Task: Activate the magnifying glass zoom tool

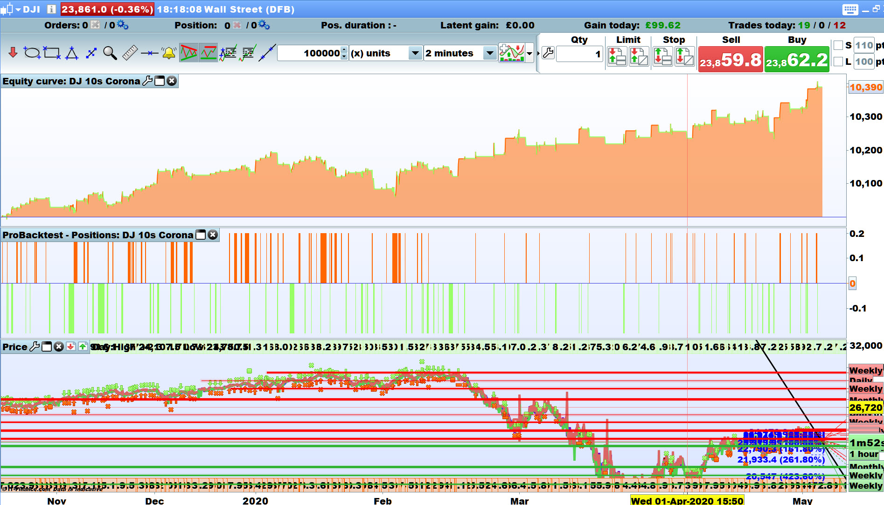Action: tap(110, 53)
